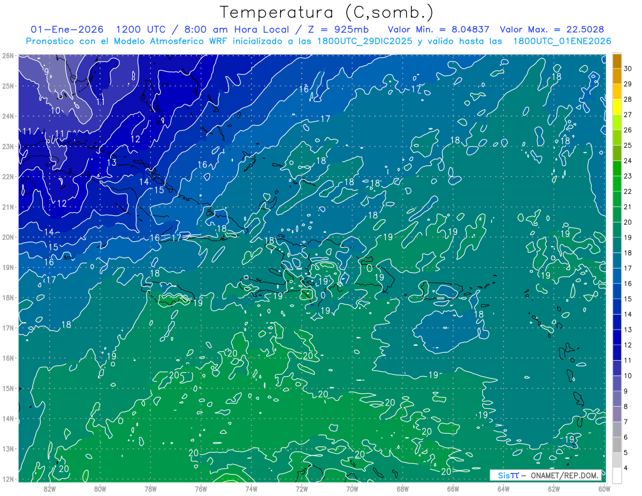Select the date '01-Ene-2026' in header
Image resolution: width=642 pixels, height=496 pixels.
(x=67, y=29)
